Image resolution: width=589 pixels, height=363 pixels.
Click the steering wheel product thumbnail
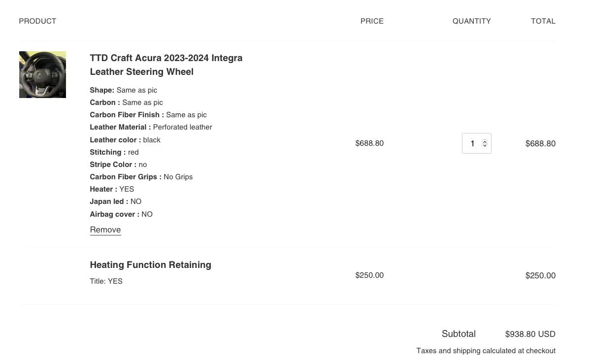tap(42, 74)
